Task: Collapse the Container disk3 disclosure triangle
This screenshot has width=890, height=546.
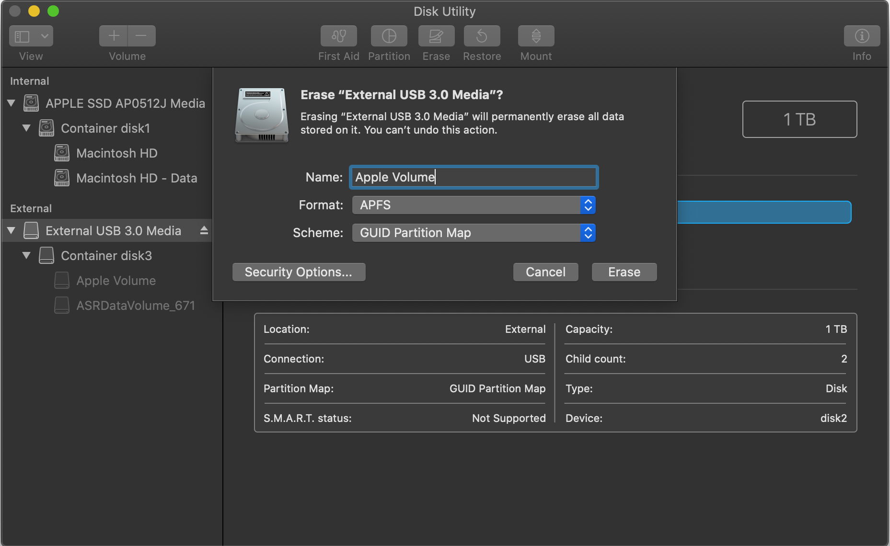Action: [27, 256]
